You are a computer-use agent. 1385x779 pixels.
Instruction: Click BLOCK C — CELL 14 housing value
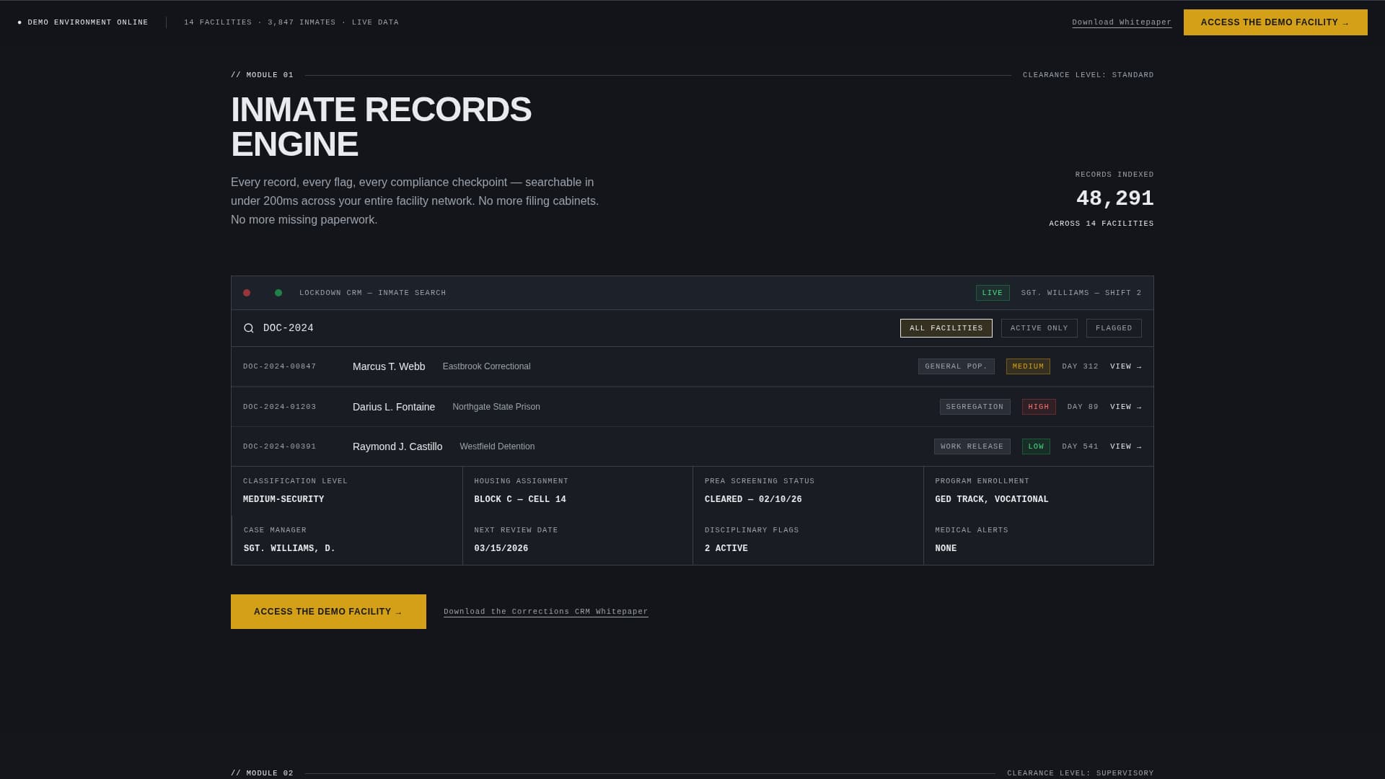(x=520, y=499)
